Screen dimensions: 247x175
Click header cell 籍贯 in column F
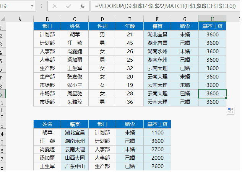[157, 26]
